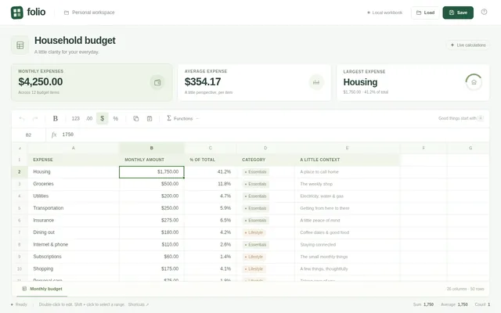Click the sheet icon on Monthly budget tab
This screenshot has height=313, width=501.
(24, 289)
